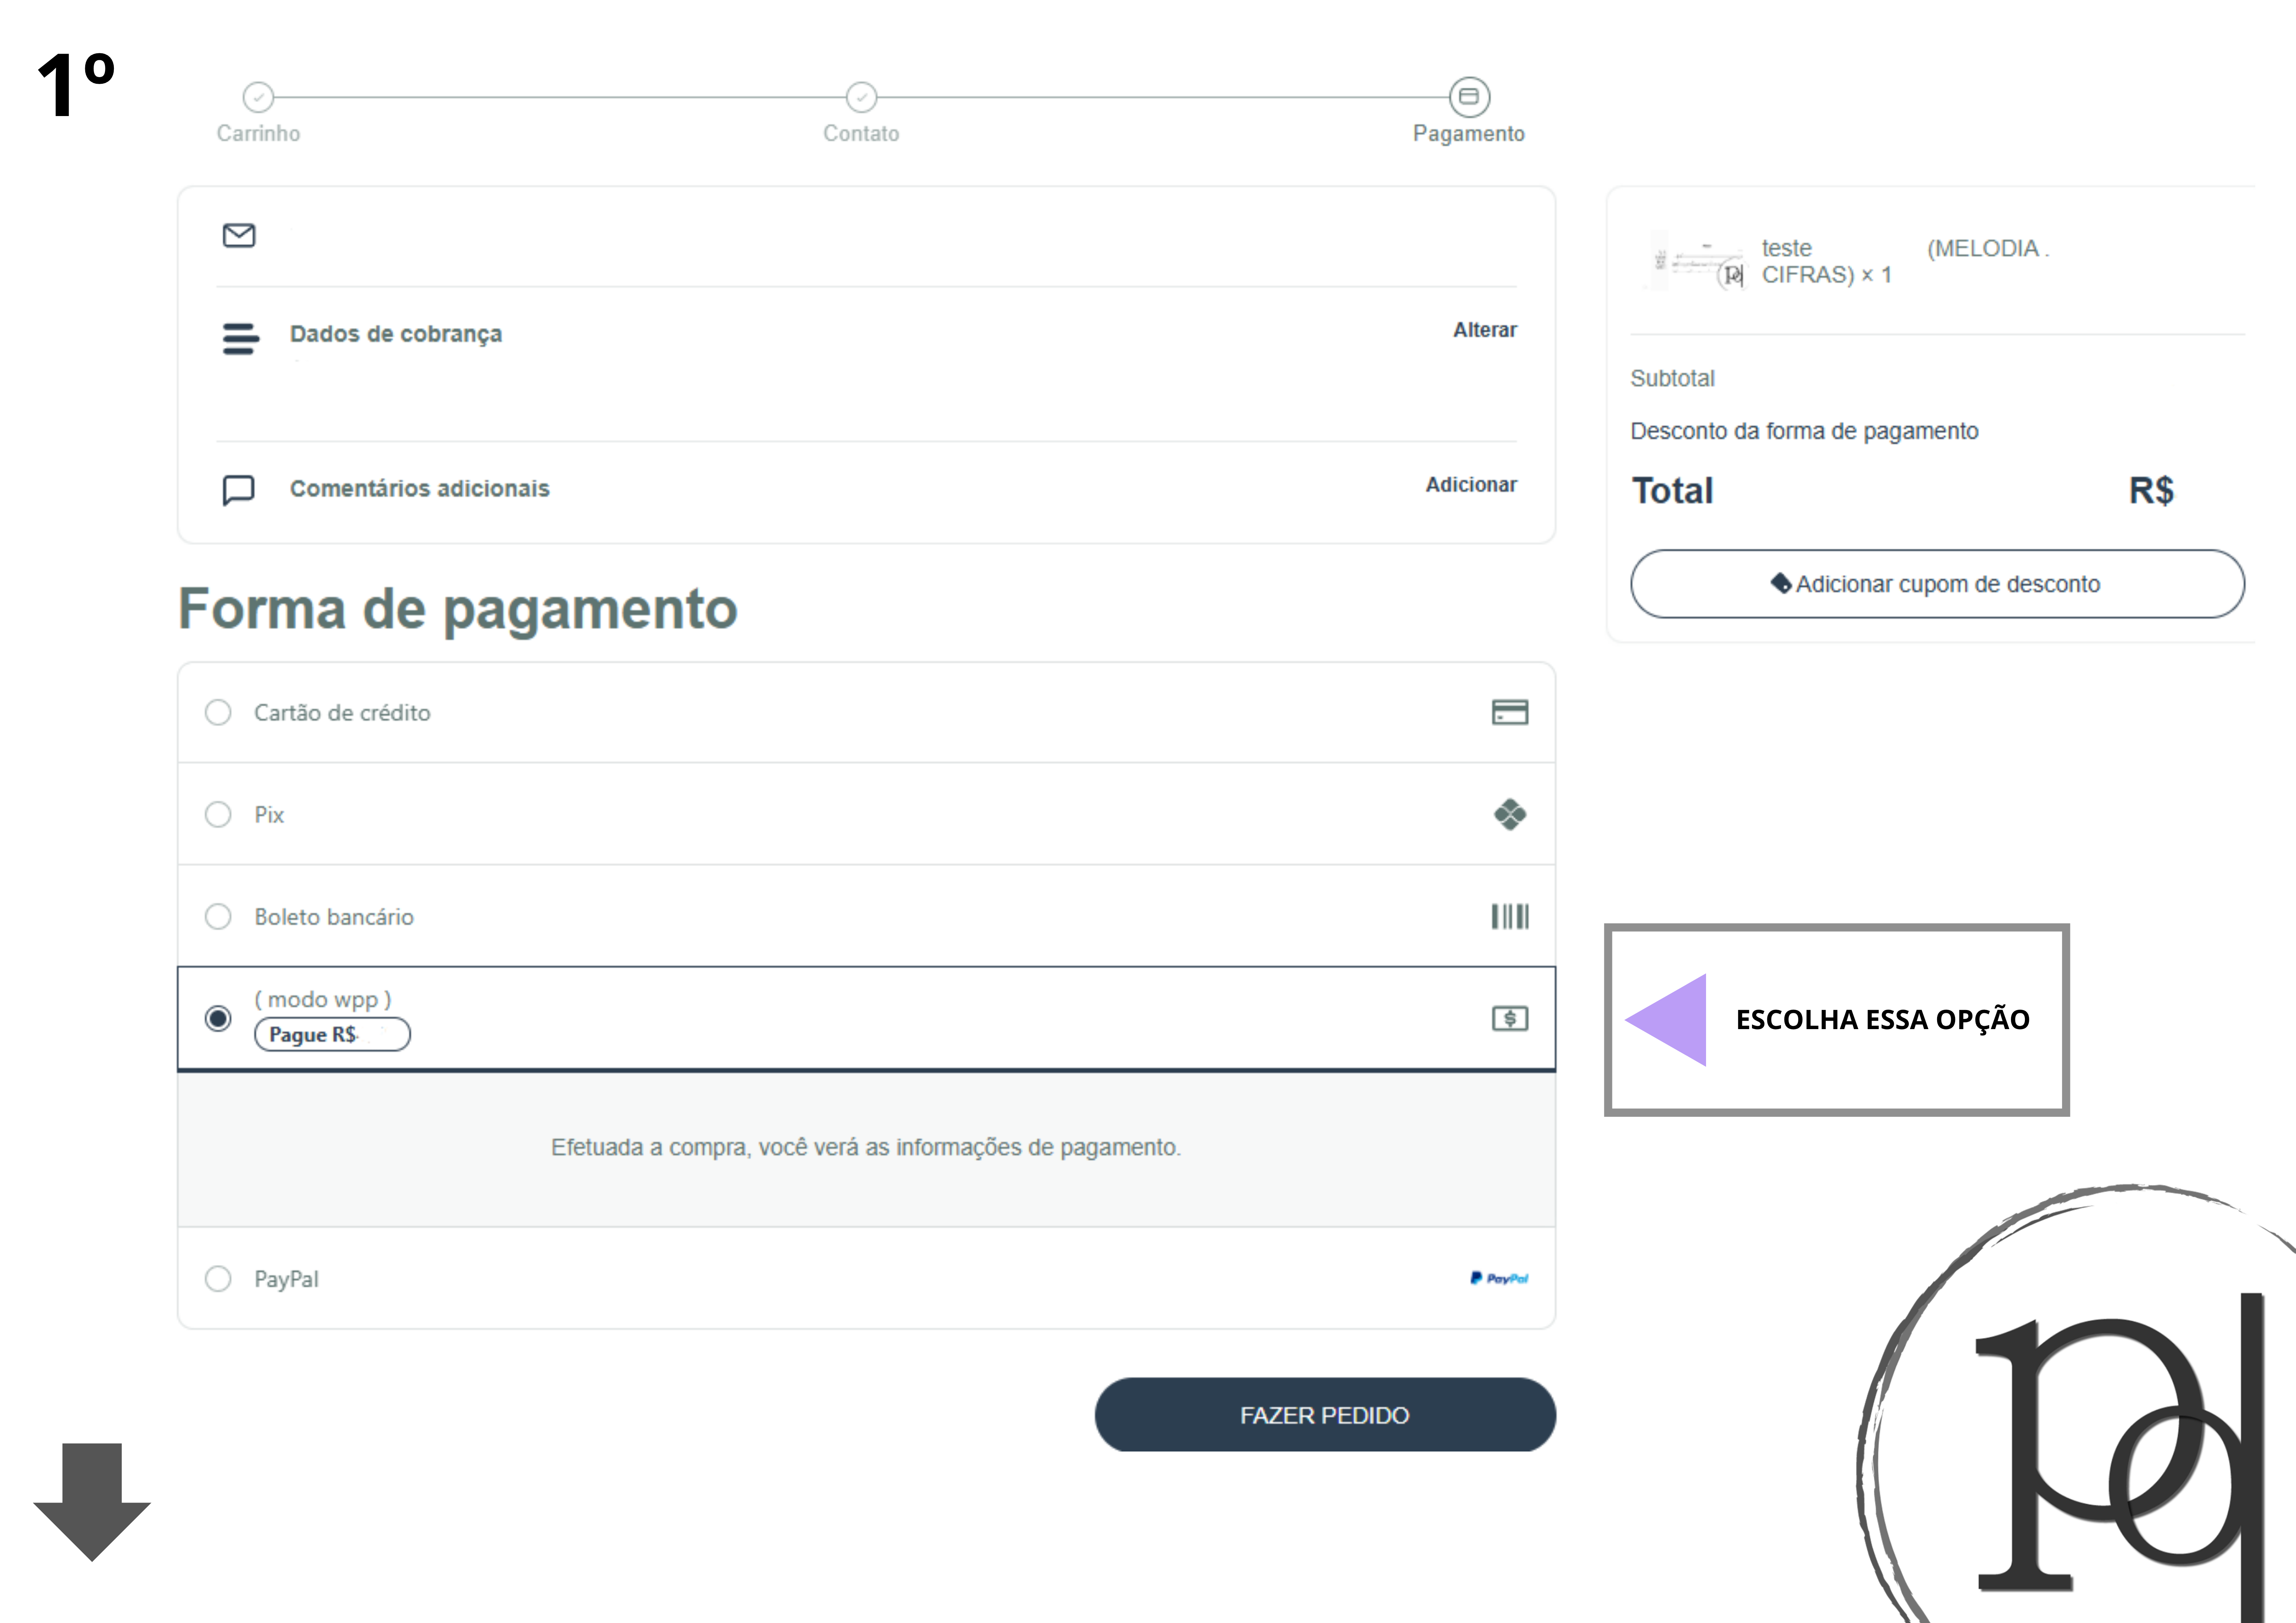The image size is (2296, 1623).
Task: Click the Pague R$ badge
Action: point(332,1034)
